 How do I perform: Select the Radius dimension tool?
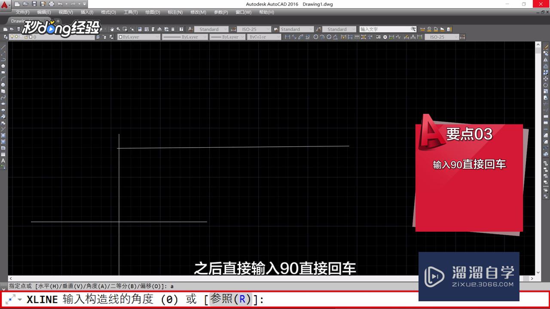(x=315, y=37)
